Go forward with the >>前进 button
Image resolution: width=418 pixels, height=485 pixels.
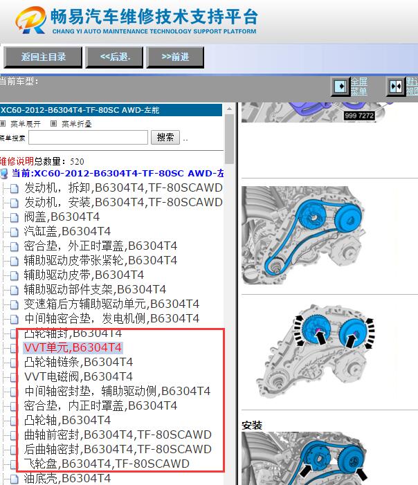coord(175,57)
